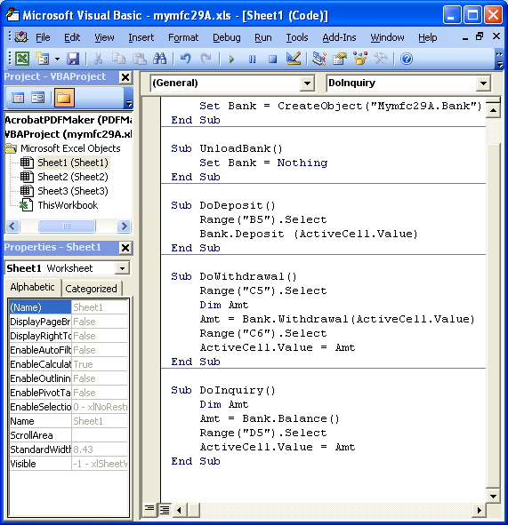This screenshot has height=525, width=508.
Task: Open Visual Basic Help question mark icon
Action: point(407,59)
